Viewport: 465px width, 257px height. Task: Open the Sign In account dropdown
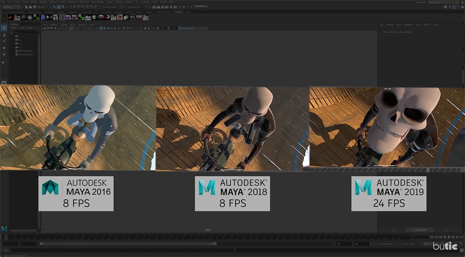pos(201,6)
